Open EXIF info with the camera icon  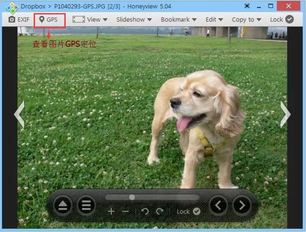point(19,20)
